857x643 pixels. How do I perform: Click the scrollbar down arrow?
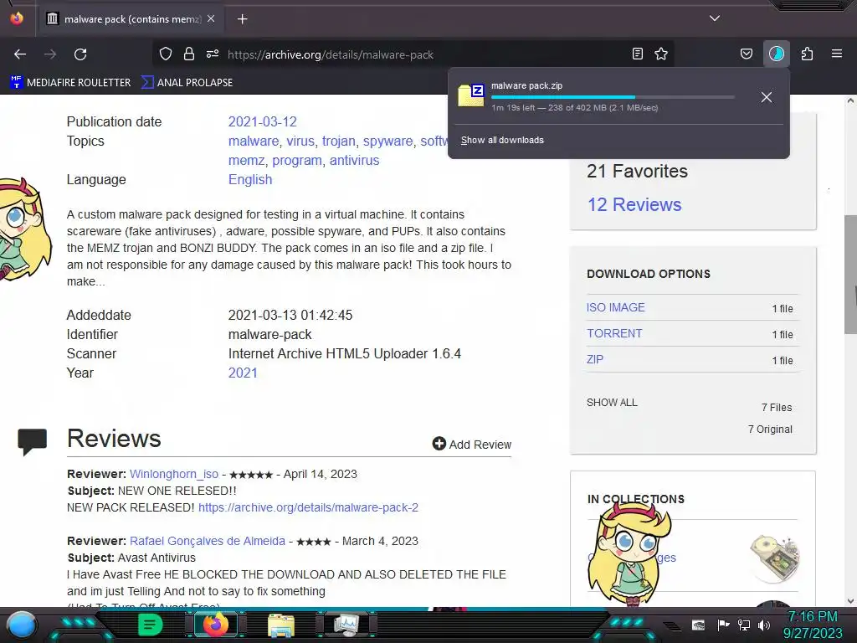coord(850,601)
